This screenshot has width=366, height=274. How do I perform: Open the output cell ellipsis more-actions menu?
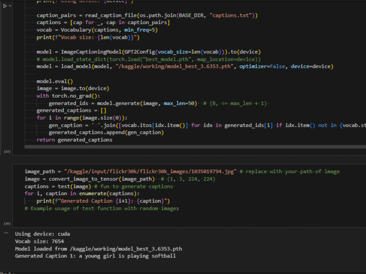(6, 233)
